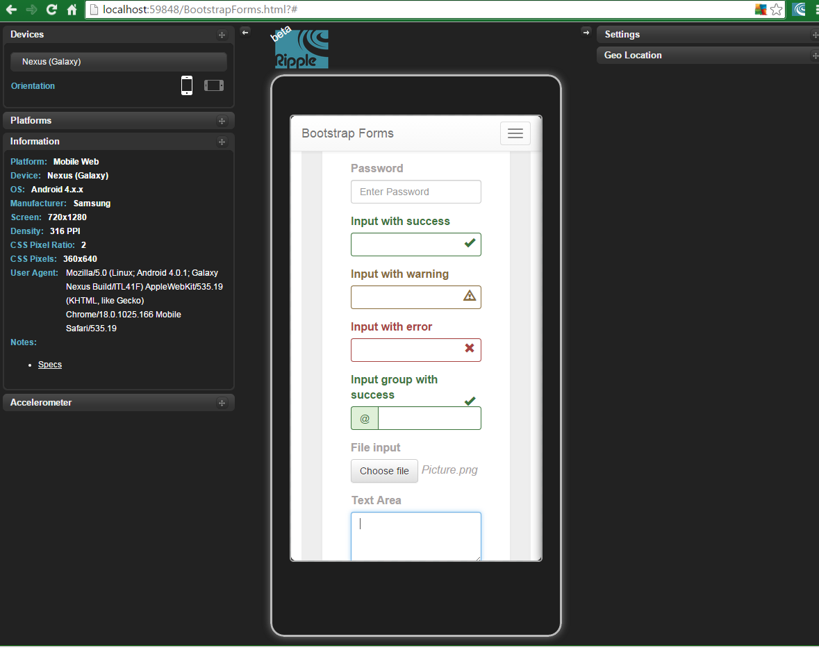Open the Specs link under Notes

[49, 364]
